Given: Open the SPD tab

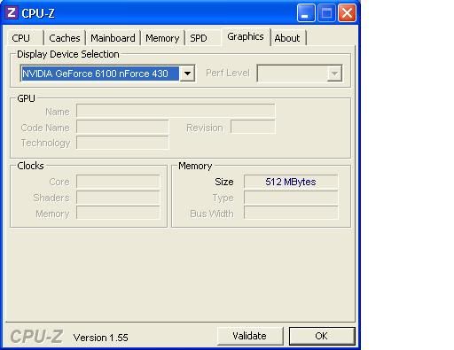Looking at the screenshot, I should click(x=203, y=38).
